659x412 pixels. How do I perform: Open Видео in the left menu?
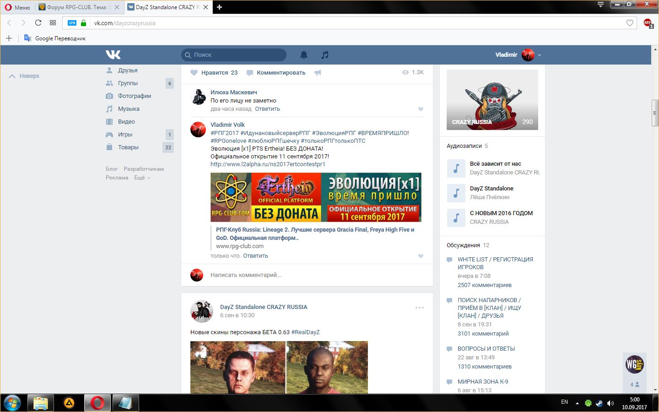(x=126, y=122)
